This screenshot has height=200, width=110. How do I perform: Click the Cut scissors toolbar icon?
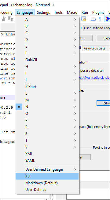click(x=4, y=19)
